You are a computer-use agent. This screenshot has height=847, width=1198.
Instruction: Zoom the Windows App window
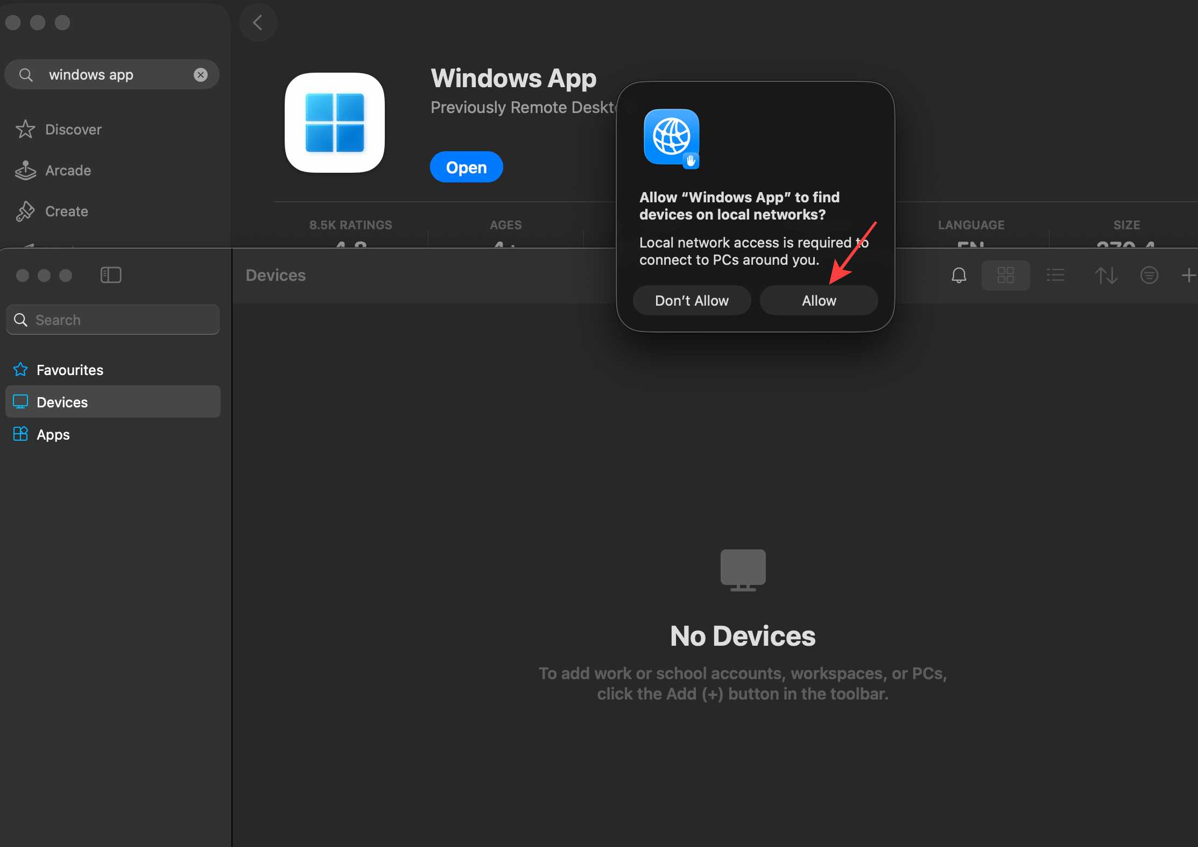(66, 276)
